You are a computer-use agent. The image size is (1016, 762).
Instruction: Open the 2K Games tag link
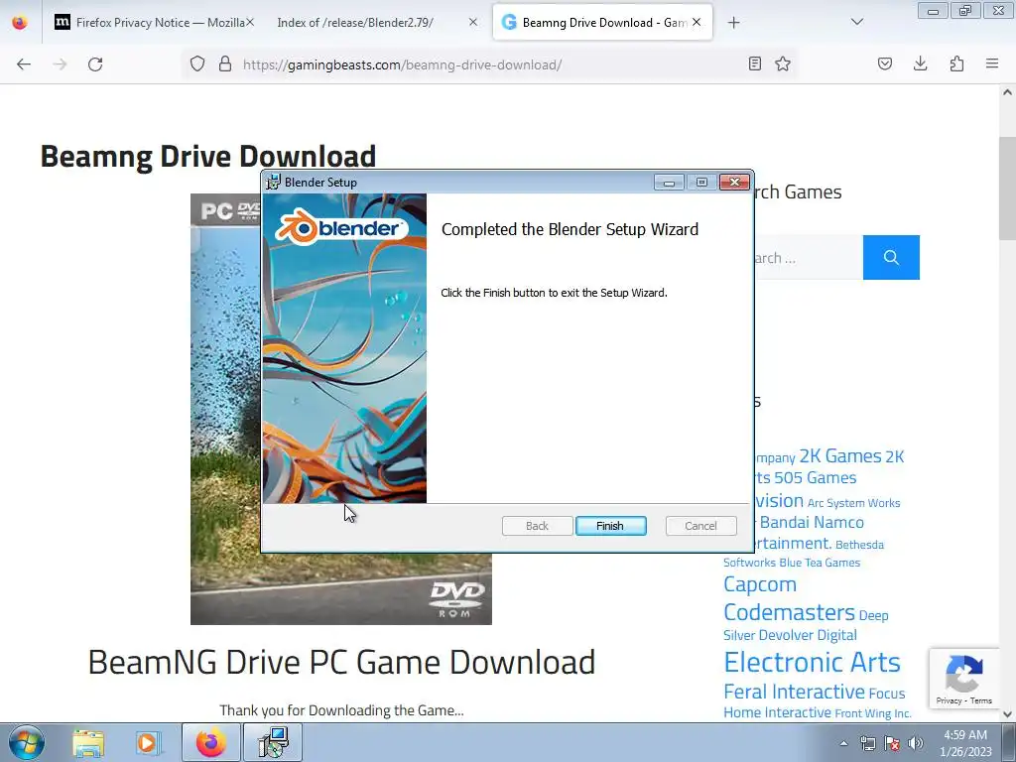[840, 456]
